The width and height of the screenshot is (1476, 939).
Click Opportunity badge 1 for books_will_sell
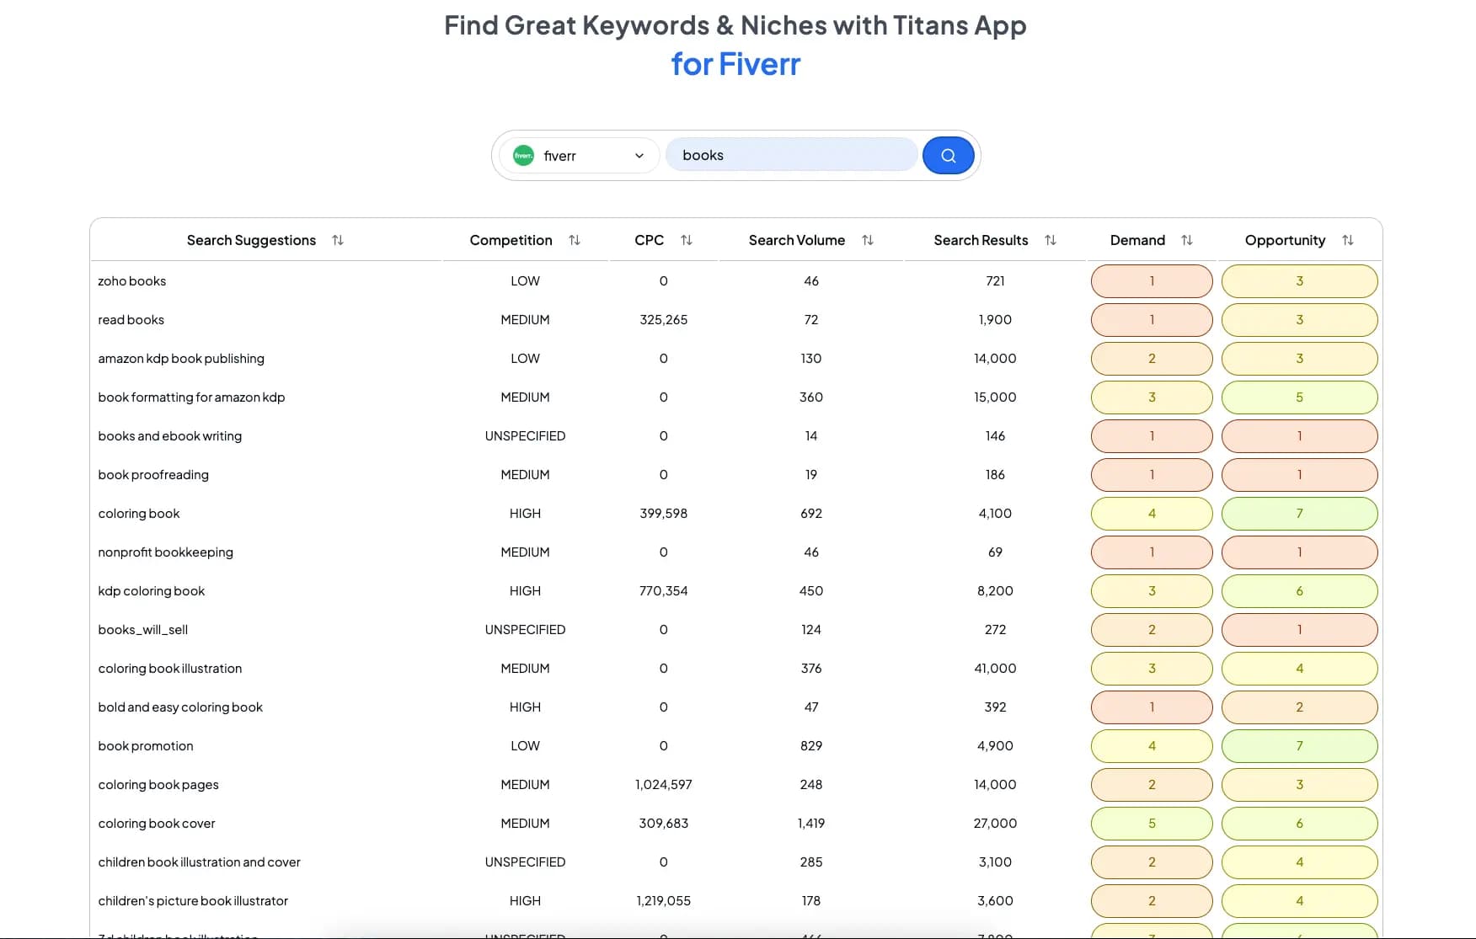tap(1299, 630)
